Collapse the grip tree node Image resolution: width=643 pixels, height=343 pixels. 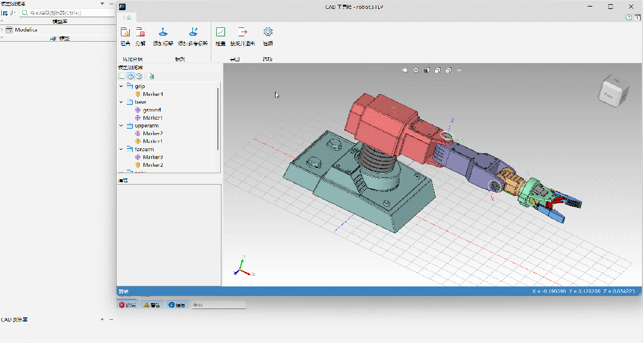click(x=121, y=86)
